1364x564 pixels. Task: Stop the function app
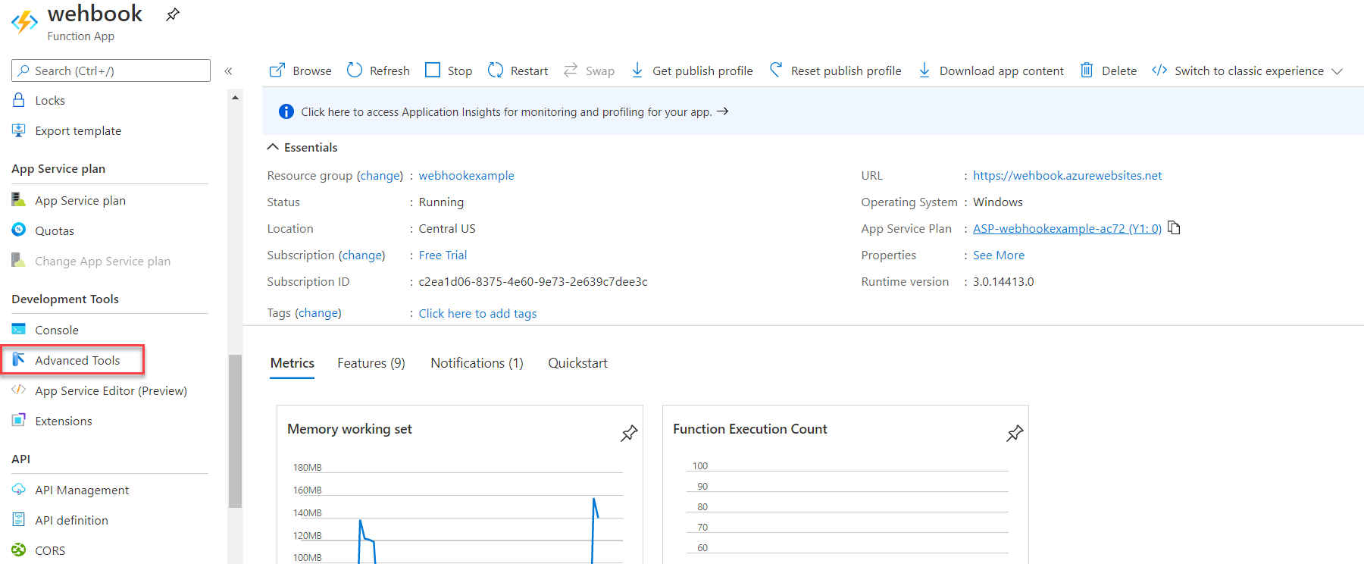(449, 70)
